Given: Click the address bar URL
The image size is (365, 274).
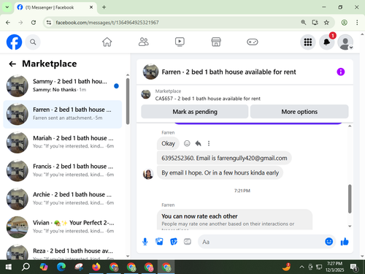Looking at the screenshot, I should [x=107, y=23].
